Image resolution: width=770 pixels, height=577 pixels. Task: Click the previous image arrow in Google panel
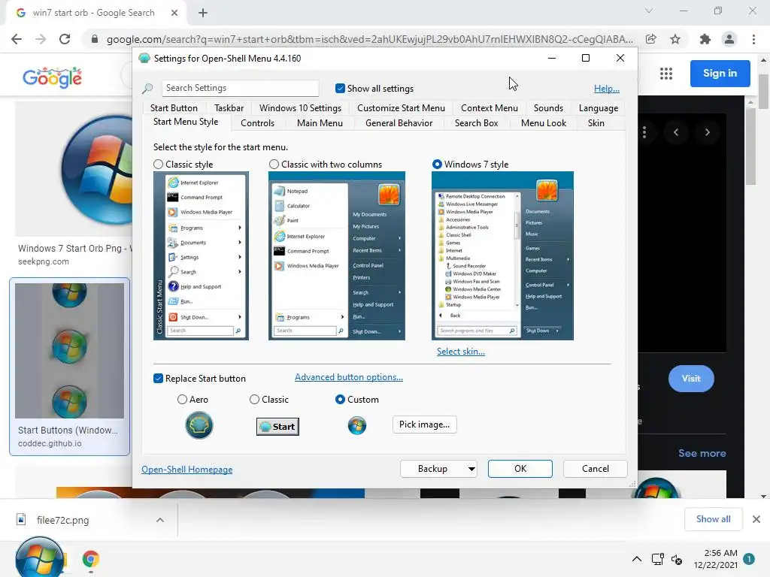coord(676,132)
